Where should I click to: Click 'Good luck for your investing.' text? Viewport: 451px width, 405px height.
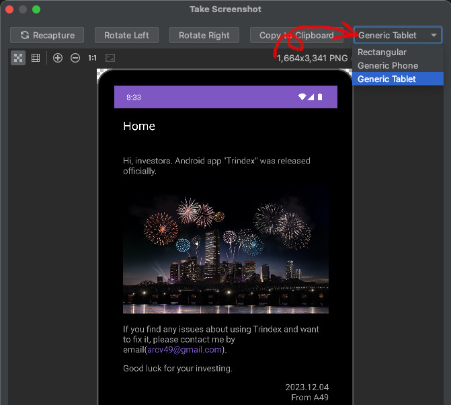coord(177,369)
